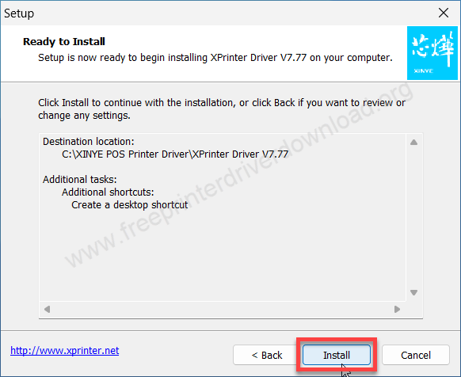Click the 'Destination location:' text line
Screen dimensions: 461x377
click(x=89, y=142)
